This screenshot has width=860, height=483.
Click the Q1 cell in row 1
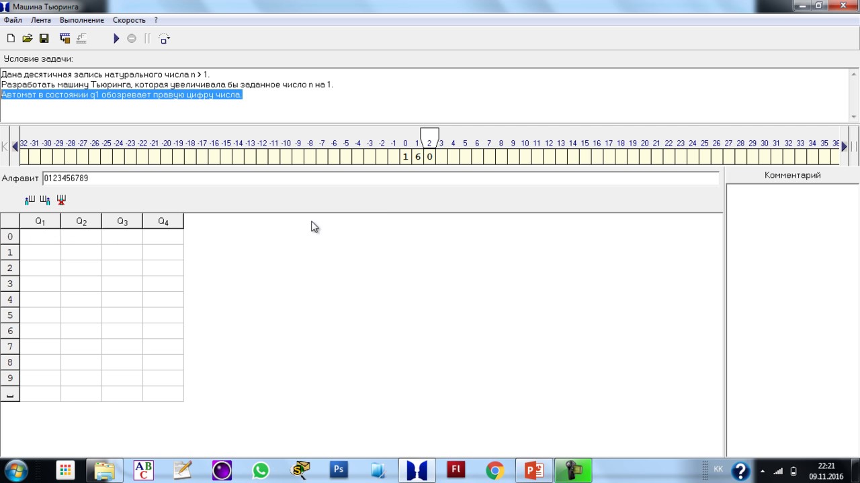coord(40,252)
